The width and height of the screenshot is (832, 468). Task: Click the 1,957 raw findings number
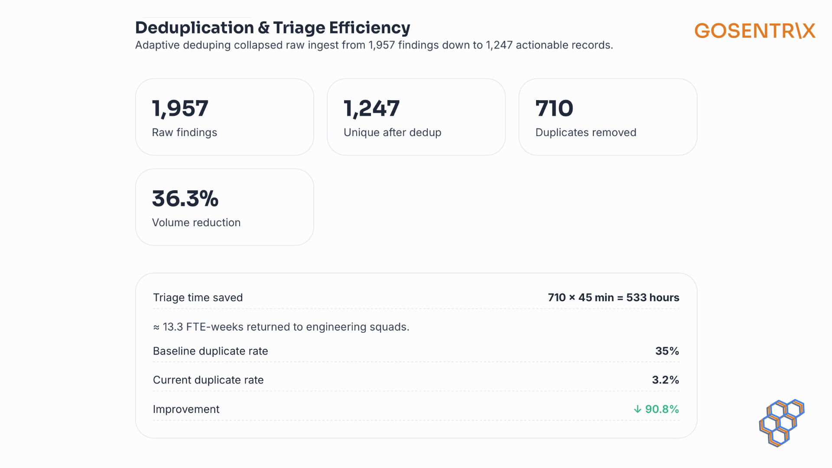(x=180, y=108)
